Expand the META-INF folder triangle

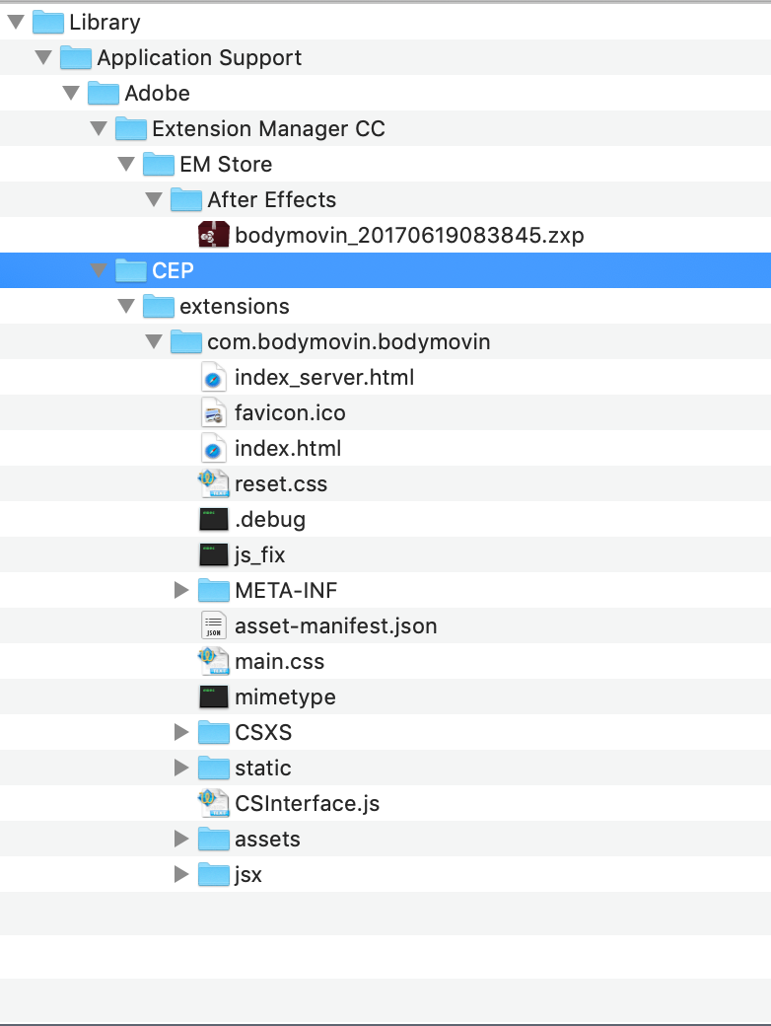pos(181,590)
